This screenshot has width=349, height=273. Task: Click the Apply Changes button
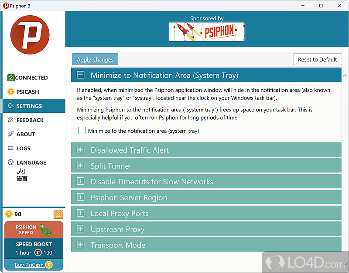(95, 59)
